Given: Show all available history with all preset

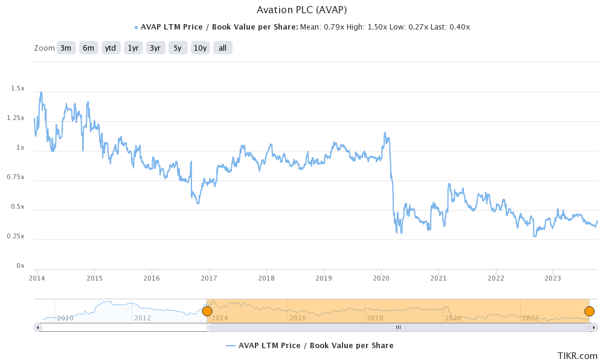Looking at the screenshot, I should pos(222,48).
